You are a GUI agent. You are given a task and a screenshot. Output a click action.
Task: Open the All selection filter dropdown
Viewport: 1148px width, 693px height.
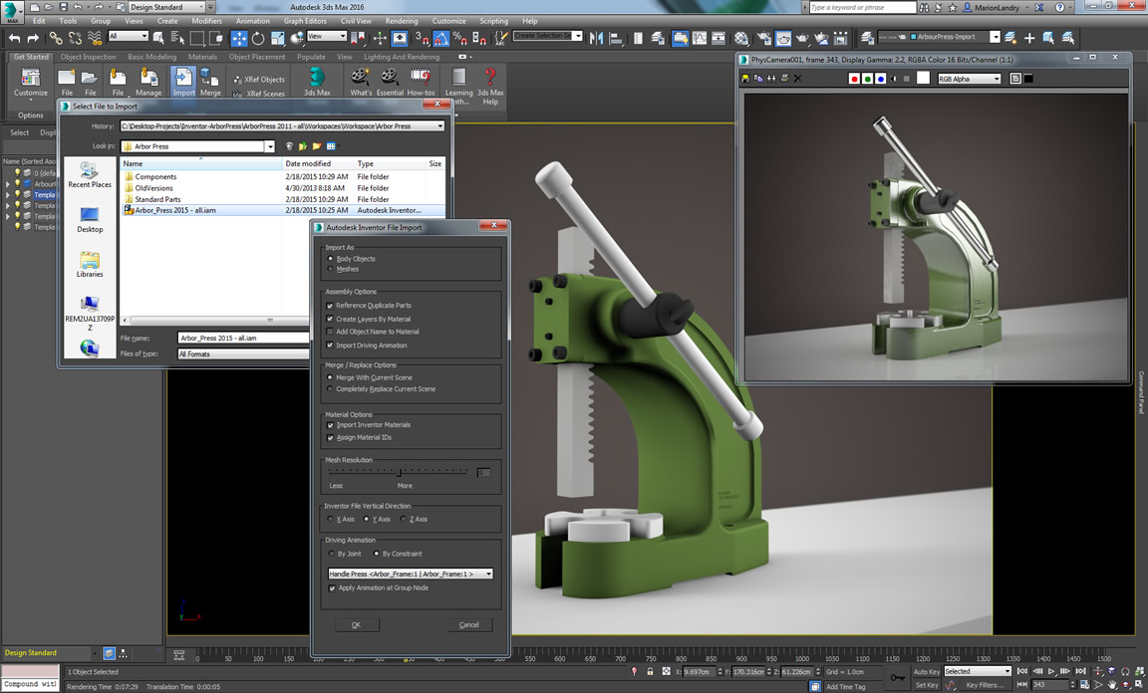click(x=129, y=36)
